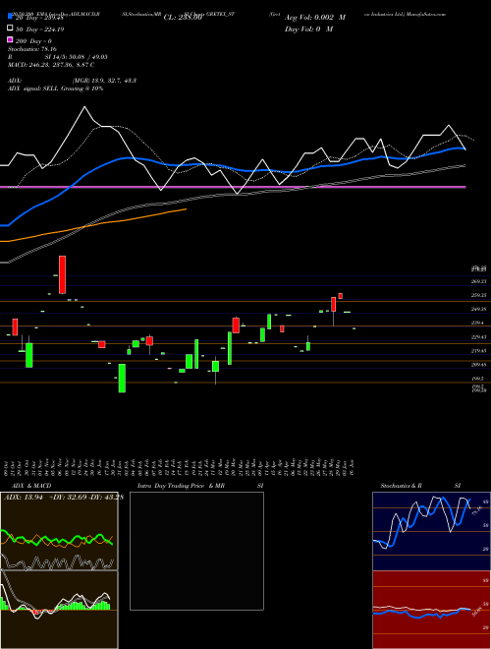Image resolution: width=491 pixels, height=649 pixels.
Task: Click the price axis label 209.48
Action: coord(478,364)
